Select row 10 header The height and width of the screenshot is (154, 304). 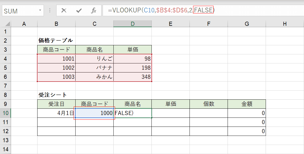6,113
